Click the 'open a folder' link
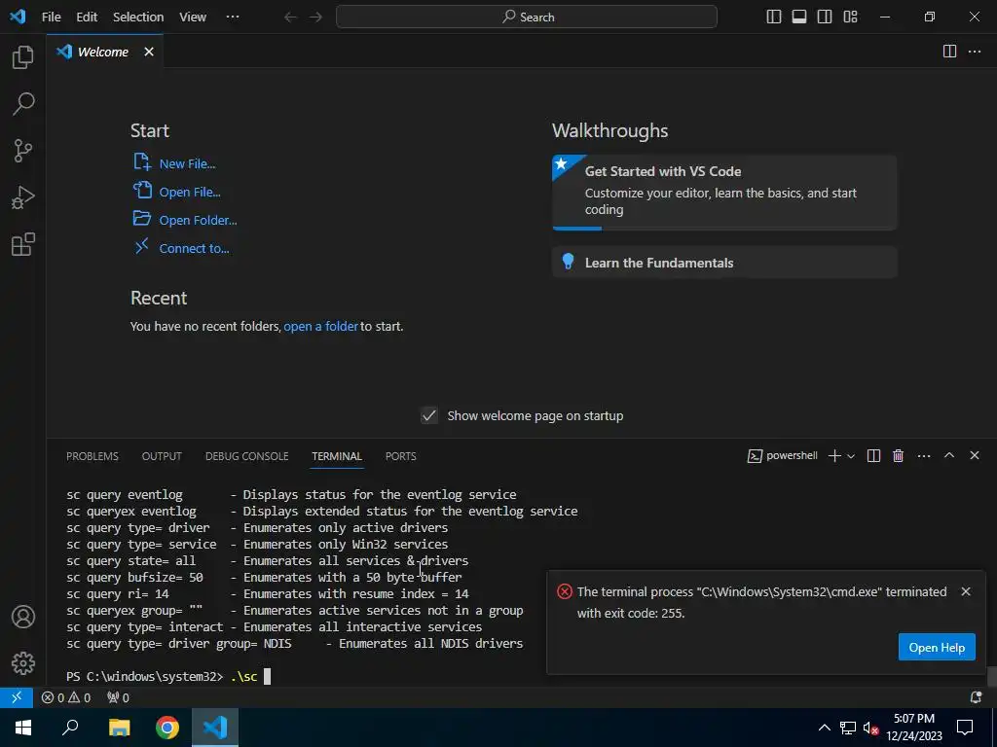This screenshot has height=747, width=997. [x=321, y=327]
